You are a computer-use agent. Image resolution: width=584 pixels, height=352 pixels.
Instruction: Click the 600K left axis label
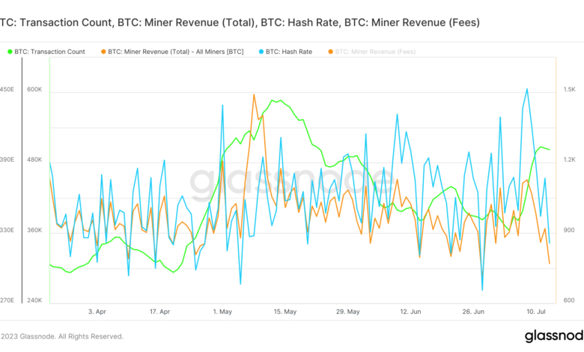tap(35, 90)
